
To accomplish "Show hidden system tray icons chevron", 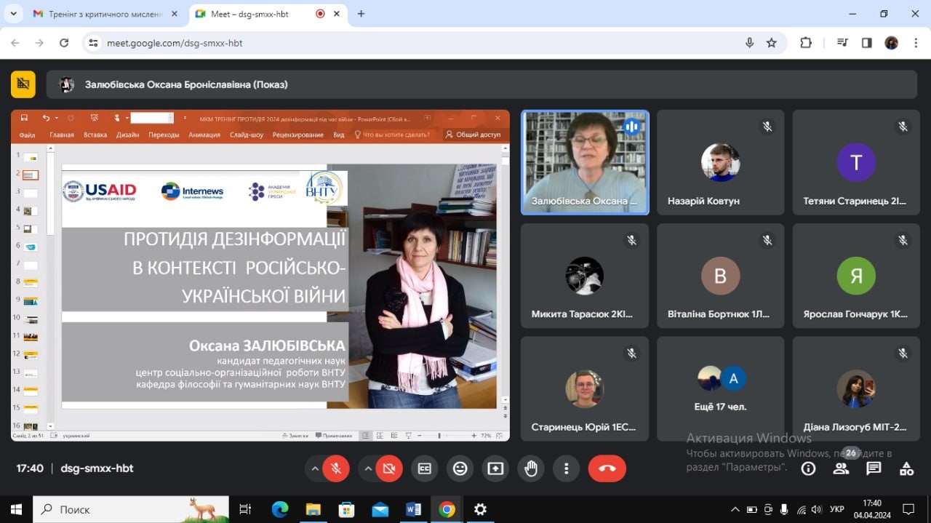I will [735, 509].
